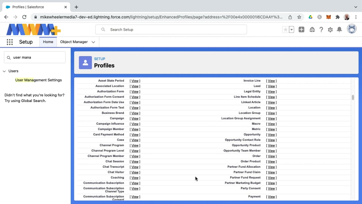The height and width of the screenshot is (204, 362).
Task: Open the Extensions puzzle icon
Action: 338,17
